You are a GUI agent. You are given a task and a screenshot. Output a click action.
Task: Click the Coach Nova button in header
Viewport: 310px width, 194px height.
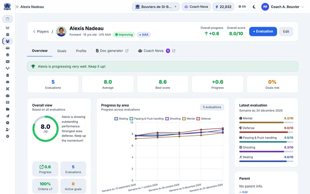[196, 7]
